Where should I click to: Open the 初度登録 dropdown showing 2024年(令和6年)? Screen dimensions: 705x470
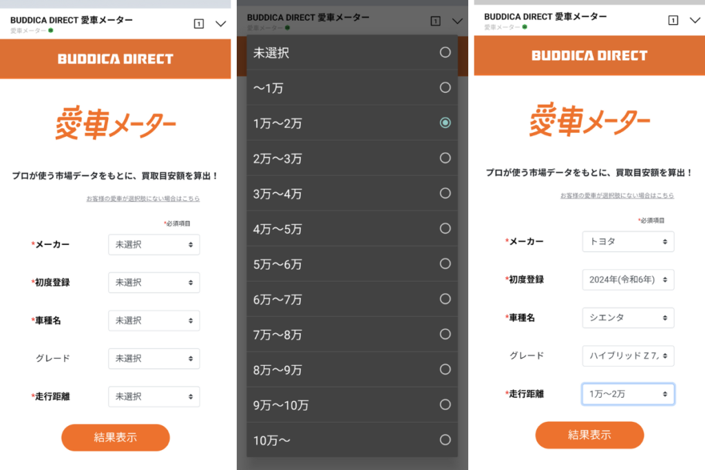click(628, 279)
